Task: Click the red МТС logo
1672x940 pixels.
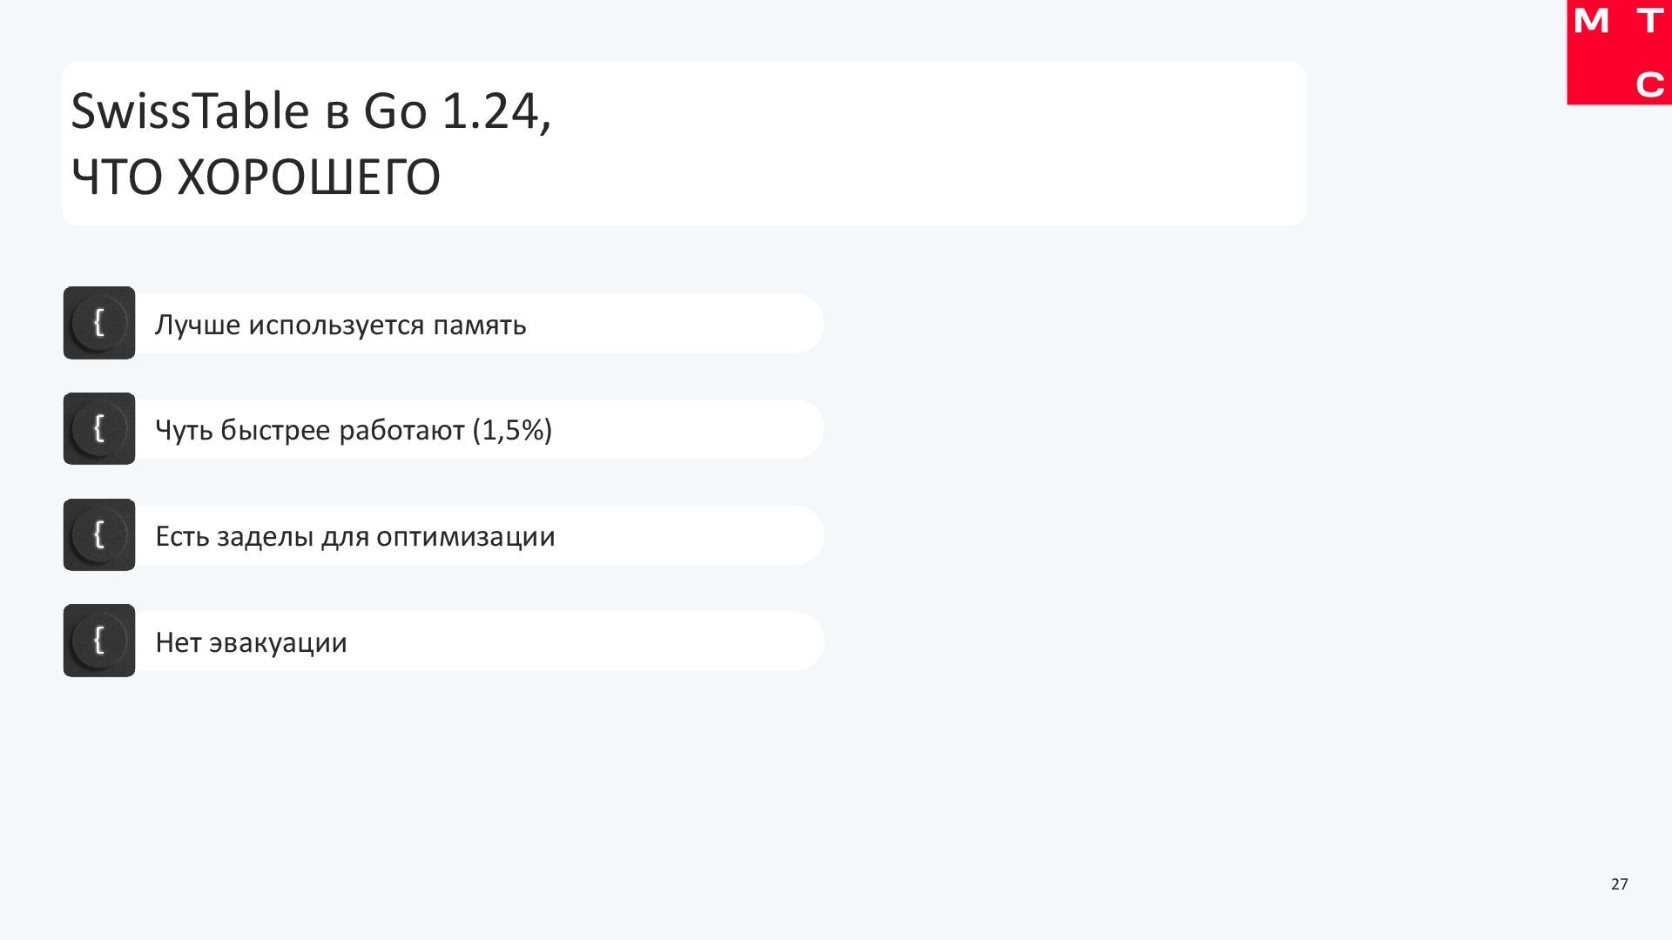Action: tap(1619, 52)
